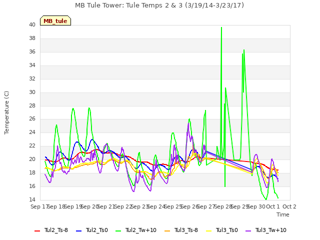Click the green Tul2_Tw+10 legend swatch
The width and height of the screenshot is (320, 240).
[x=118, y=230]
